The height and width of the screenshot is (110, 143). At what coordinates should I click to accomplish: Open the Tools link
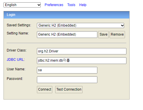pos(71,5)
